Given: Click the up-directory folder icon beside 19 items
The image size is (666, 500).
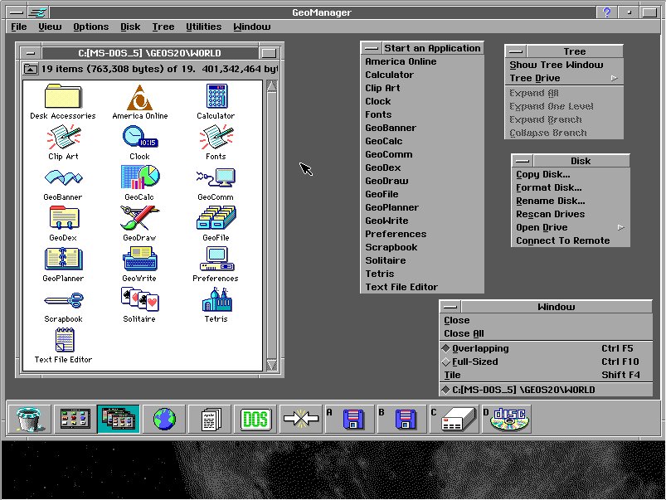Looking at the screenshot, I should point(30,68).
